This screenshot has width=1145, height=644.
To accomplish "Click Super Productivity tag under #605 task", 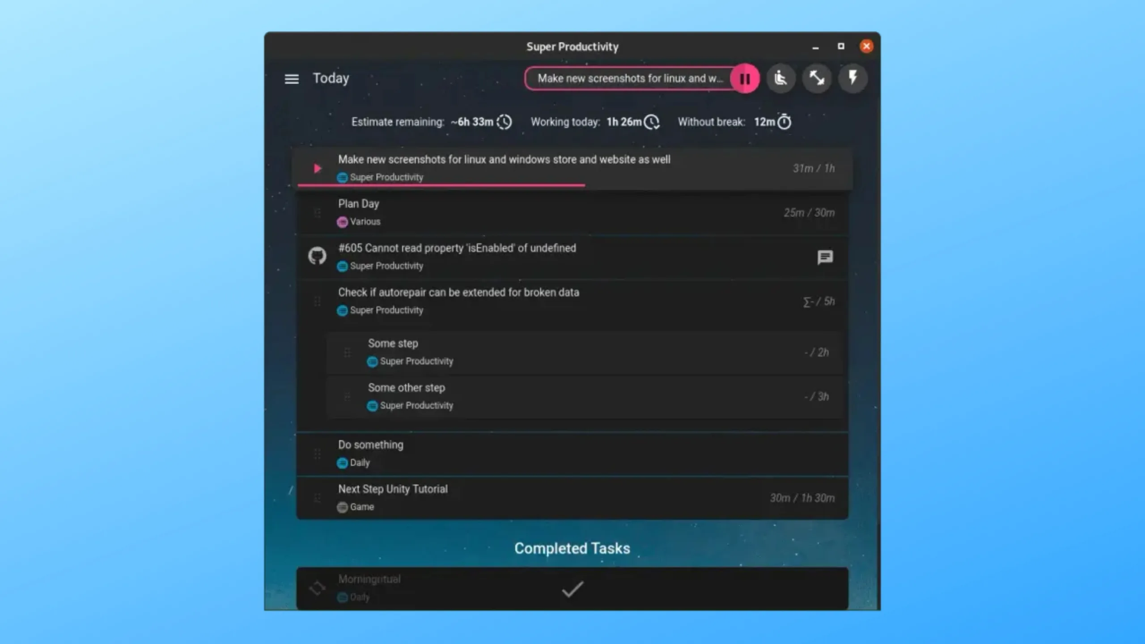I will [380, 266].
